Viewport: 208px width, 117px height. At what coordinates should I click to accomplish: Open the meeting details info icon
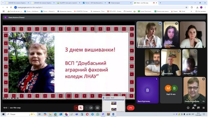188,108
